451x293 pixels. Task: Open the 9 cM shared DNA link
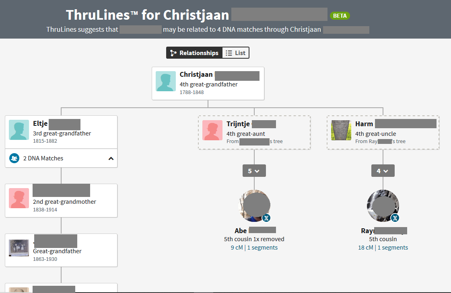coord(237,248)
